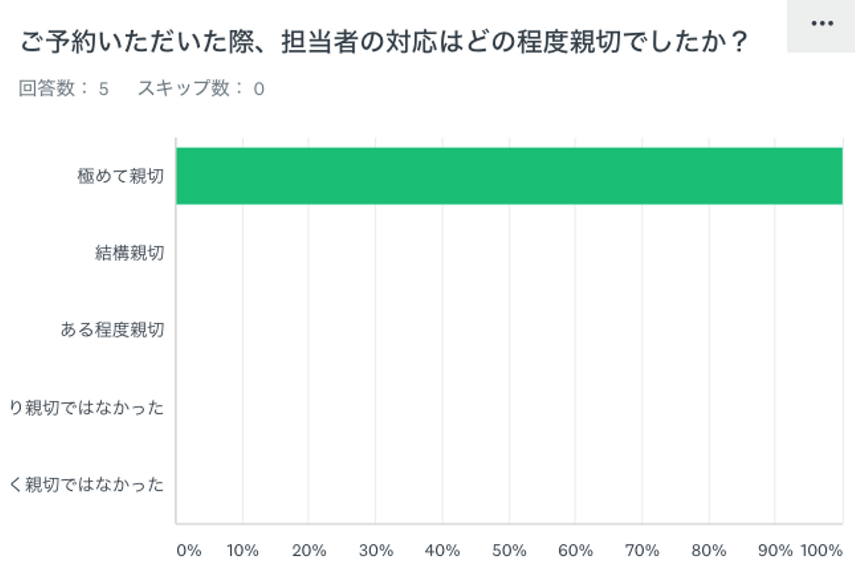Select the 結構親切 answer label

pyautogui.click(x=129, y=253)
